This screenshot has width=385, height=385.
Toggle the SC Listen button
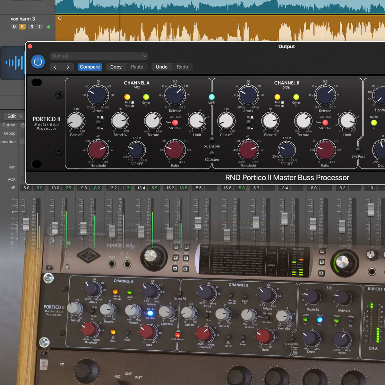point(212,153)
